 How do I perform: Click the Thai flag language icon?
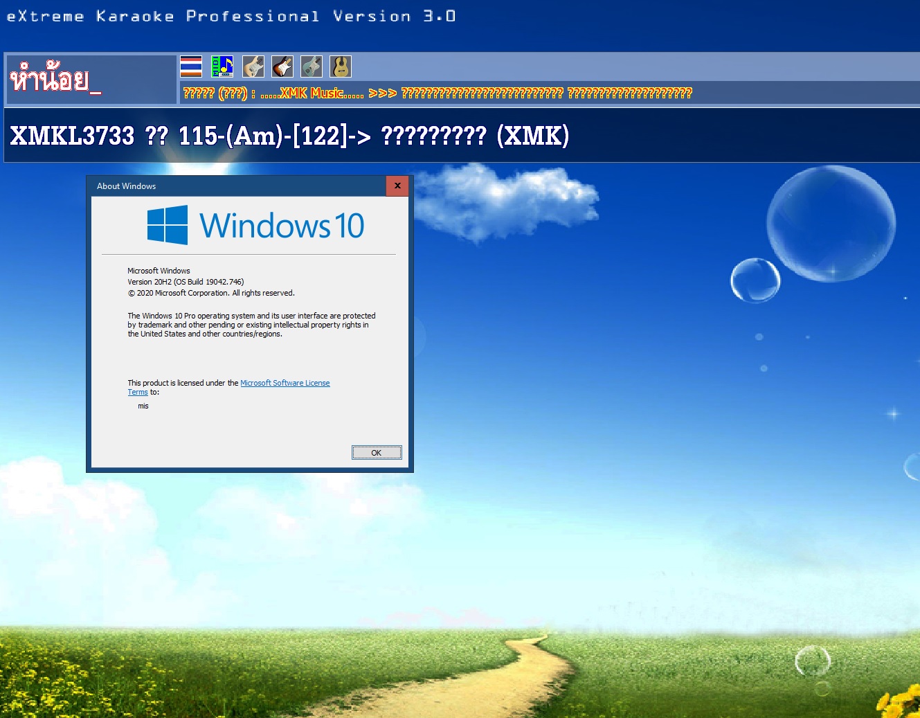pyautogui.click(x=191, y=66)
